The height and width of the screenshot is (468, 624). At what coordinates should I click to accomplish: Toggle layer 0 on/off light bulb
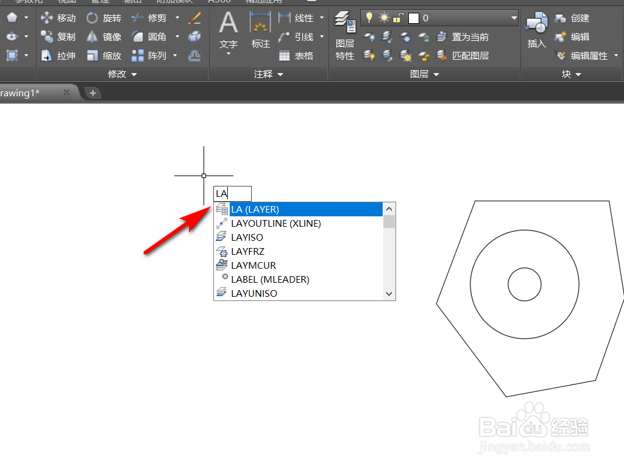(x=369, y=18)
